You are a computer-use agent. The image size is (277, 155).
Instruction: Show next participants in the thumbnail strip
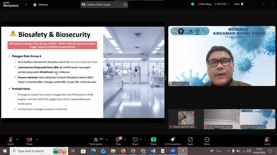pos(273,119)
